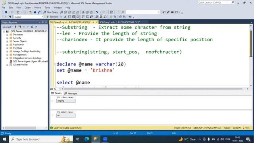
Task: Click the Parse checkmark icon
Action: [x=65, y=17]
